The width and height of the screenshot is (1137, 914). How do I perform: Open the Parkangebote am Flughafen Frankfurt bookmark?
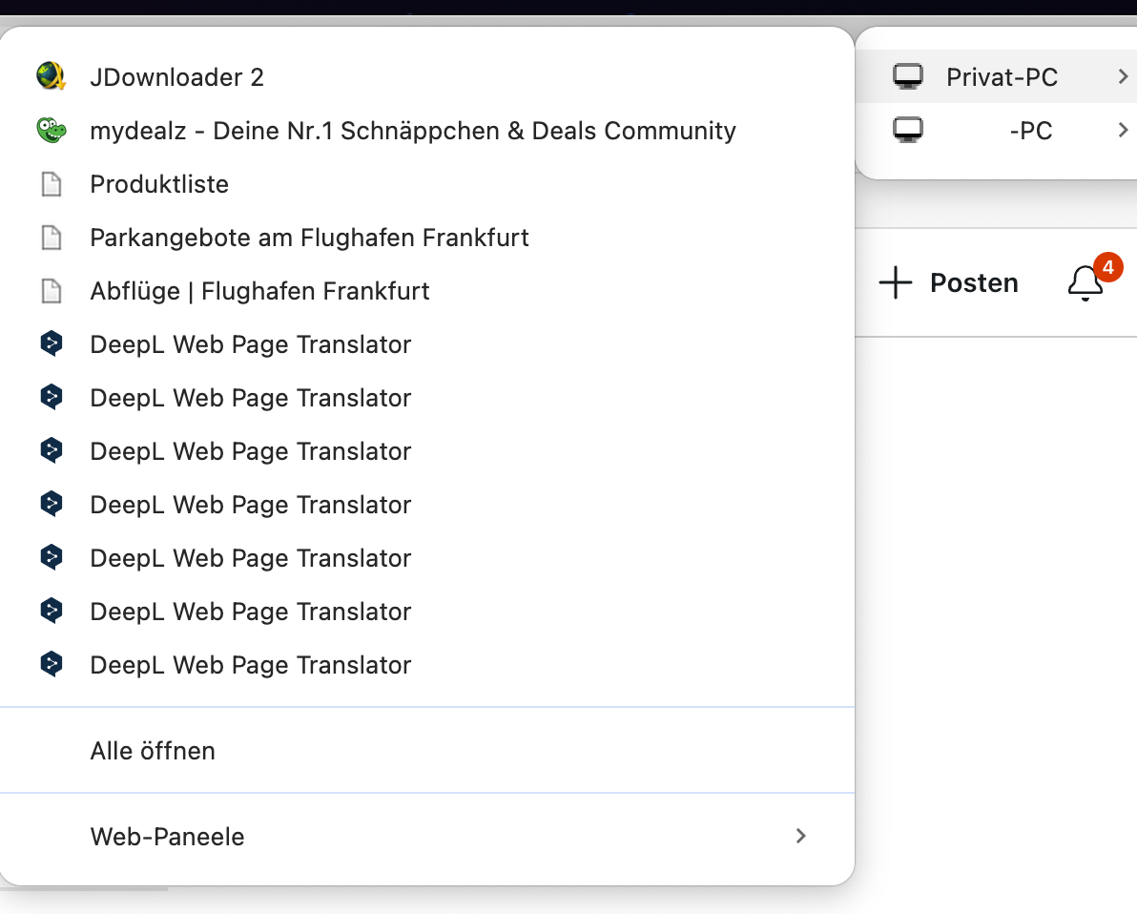tap(309, 238)
